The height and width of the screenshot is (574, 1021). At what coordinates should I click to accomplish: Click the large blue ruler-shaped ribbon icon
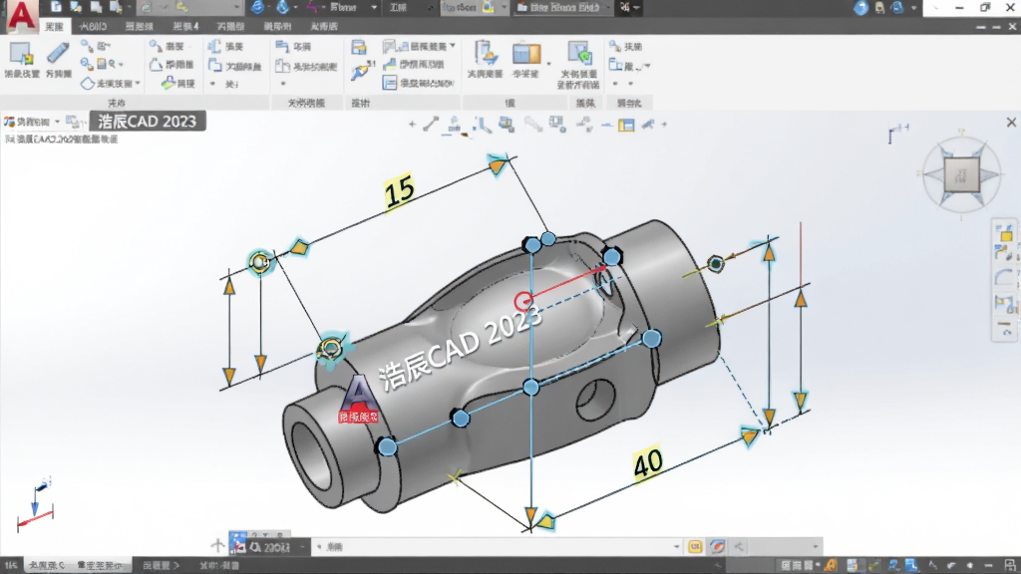58,54
